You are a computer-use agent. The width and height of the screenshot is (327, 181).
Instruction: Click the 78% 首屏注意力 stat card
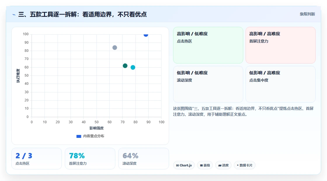(x=90, y=159)
